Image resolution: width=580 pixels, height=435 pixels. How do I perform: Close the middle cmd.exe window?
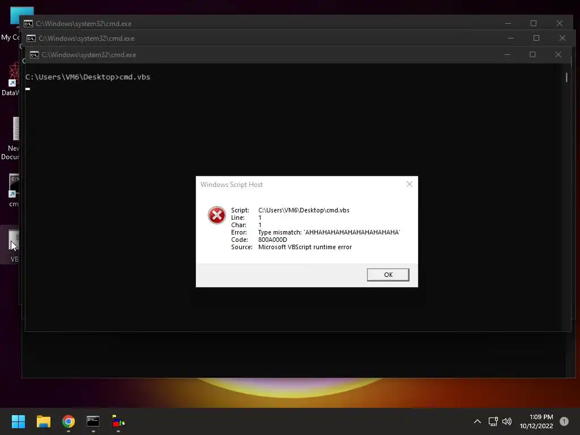pyautogui.click(x=562, y=38)
